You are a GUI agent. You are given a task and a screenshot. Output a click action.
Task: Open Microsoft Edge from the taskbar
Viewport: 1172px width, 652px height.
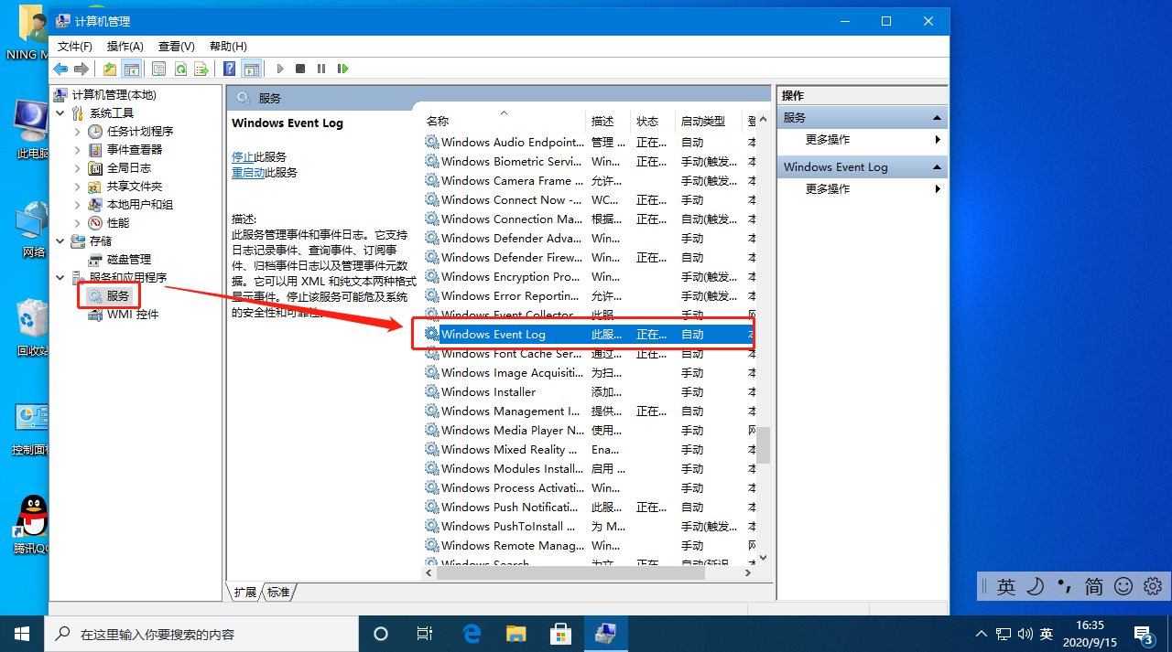[x=472, y=634]
